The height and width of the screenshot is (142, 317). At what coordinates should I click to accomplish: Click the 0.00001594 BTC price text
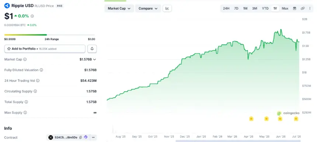tap(15, 25)
